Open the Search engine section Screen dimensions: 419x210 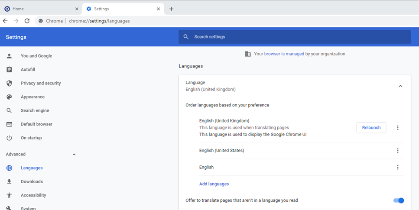coord(35,110)
